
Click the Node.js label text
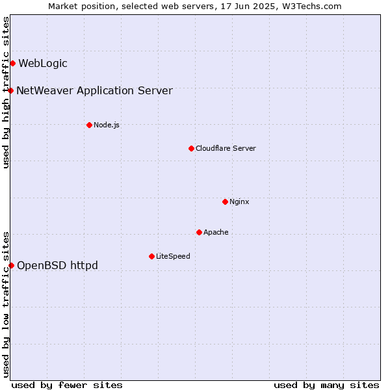coord(107,125)
